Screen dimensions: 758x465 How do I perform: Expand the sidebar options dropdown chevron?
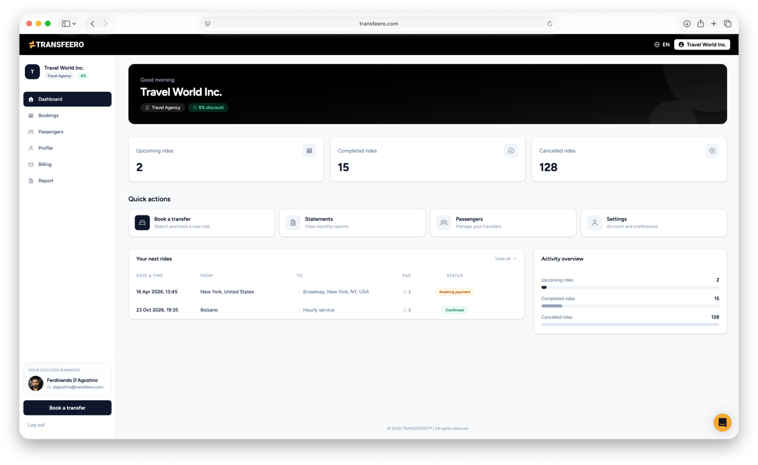[75, 24]
